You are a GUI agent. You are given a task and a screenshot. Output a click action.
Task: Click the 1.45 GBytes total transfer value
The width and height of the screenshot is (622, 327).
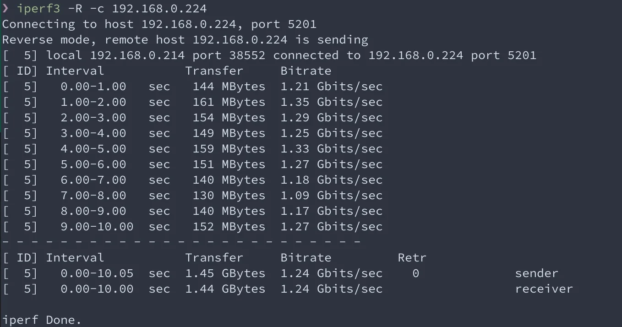[225, 273]
